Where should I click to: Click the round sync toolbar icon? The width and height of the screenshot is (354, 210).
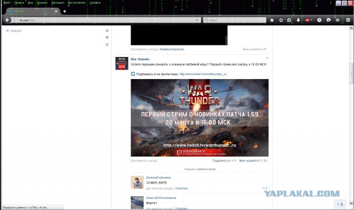(x=319, y=20)
